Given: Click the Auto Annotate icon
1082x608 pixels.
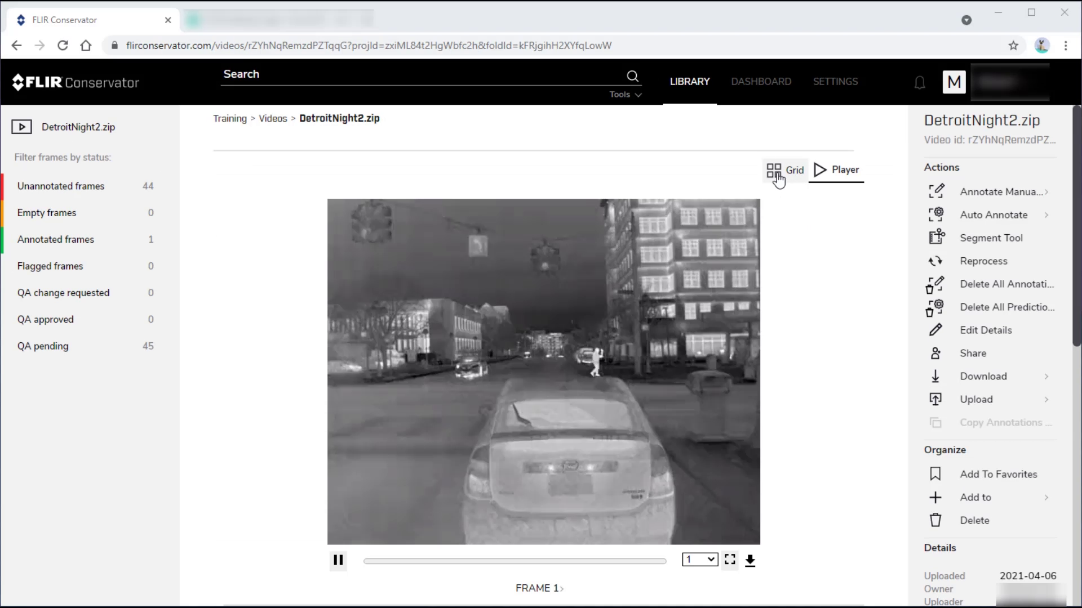Looking at the screenshot, I should [937, 214].
